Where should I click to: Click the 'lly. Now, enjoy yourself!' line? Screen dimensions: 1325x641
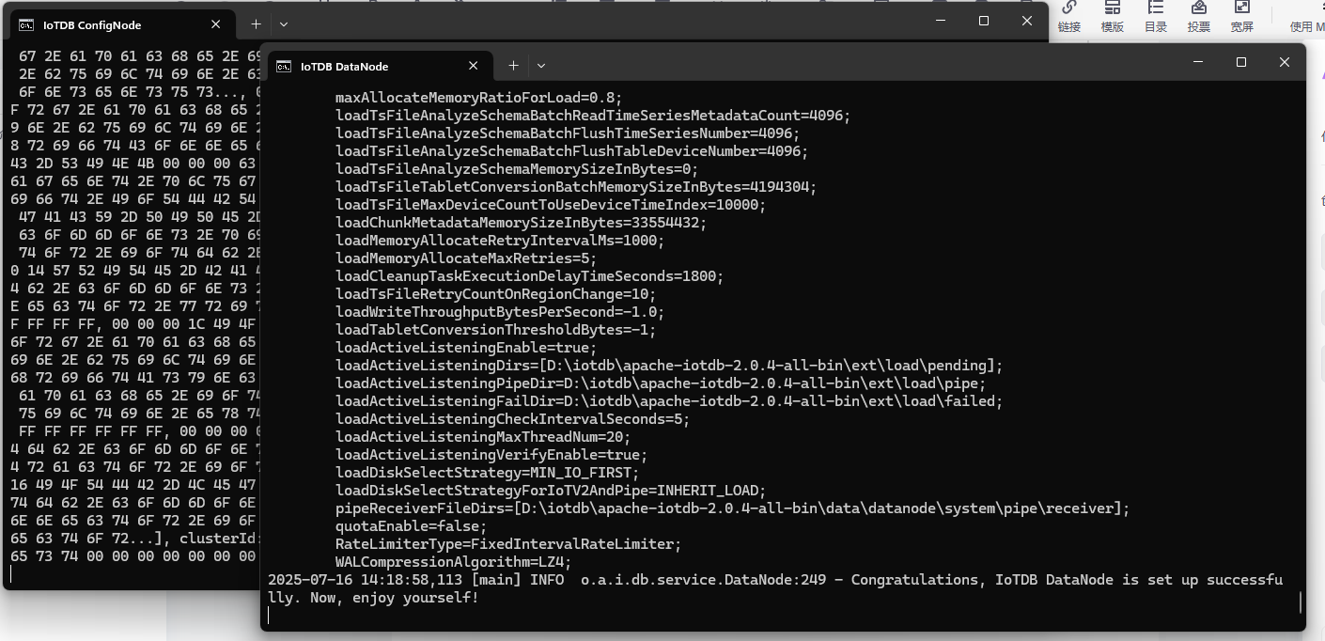373,598
